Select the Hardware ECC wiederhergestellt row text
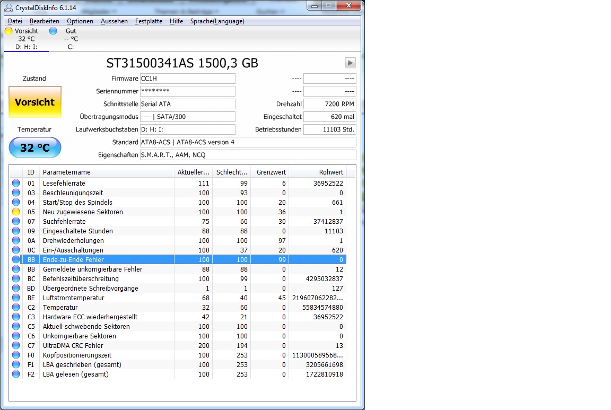611x410 pixels. (x=90, y=317)
